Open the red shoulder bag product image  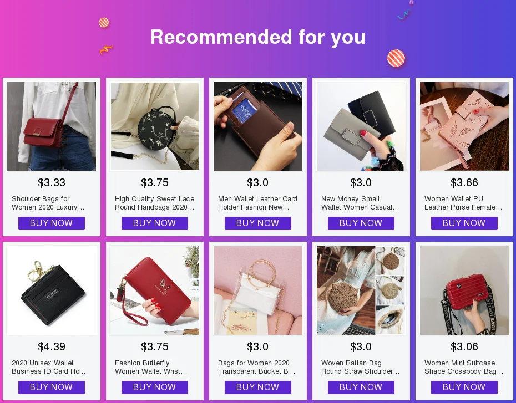click(52, 126)
